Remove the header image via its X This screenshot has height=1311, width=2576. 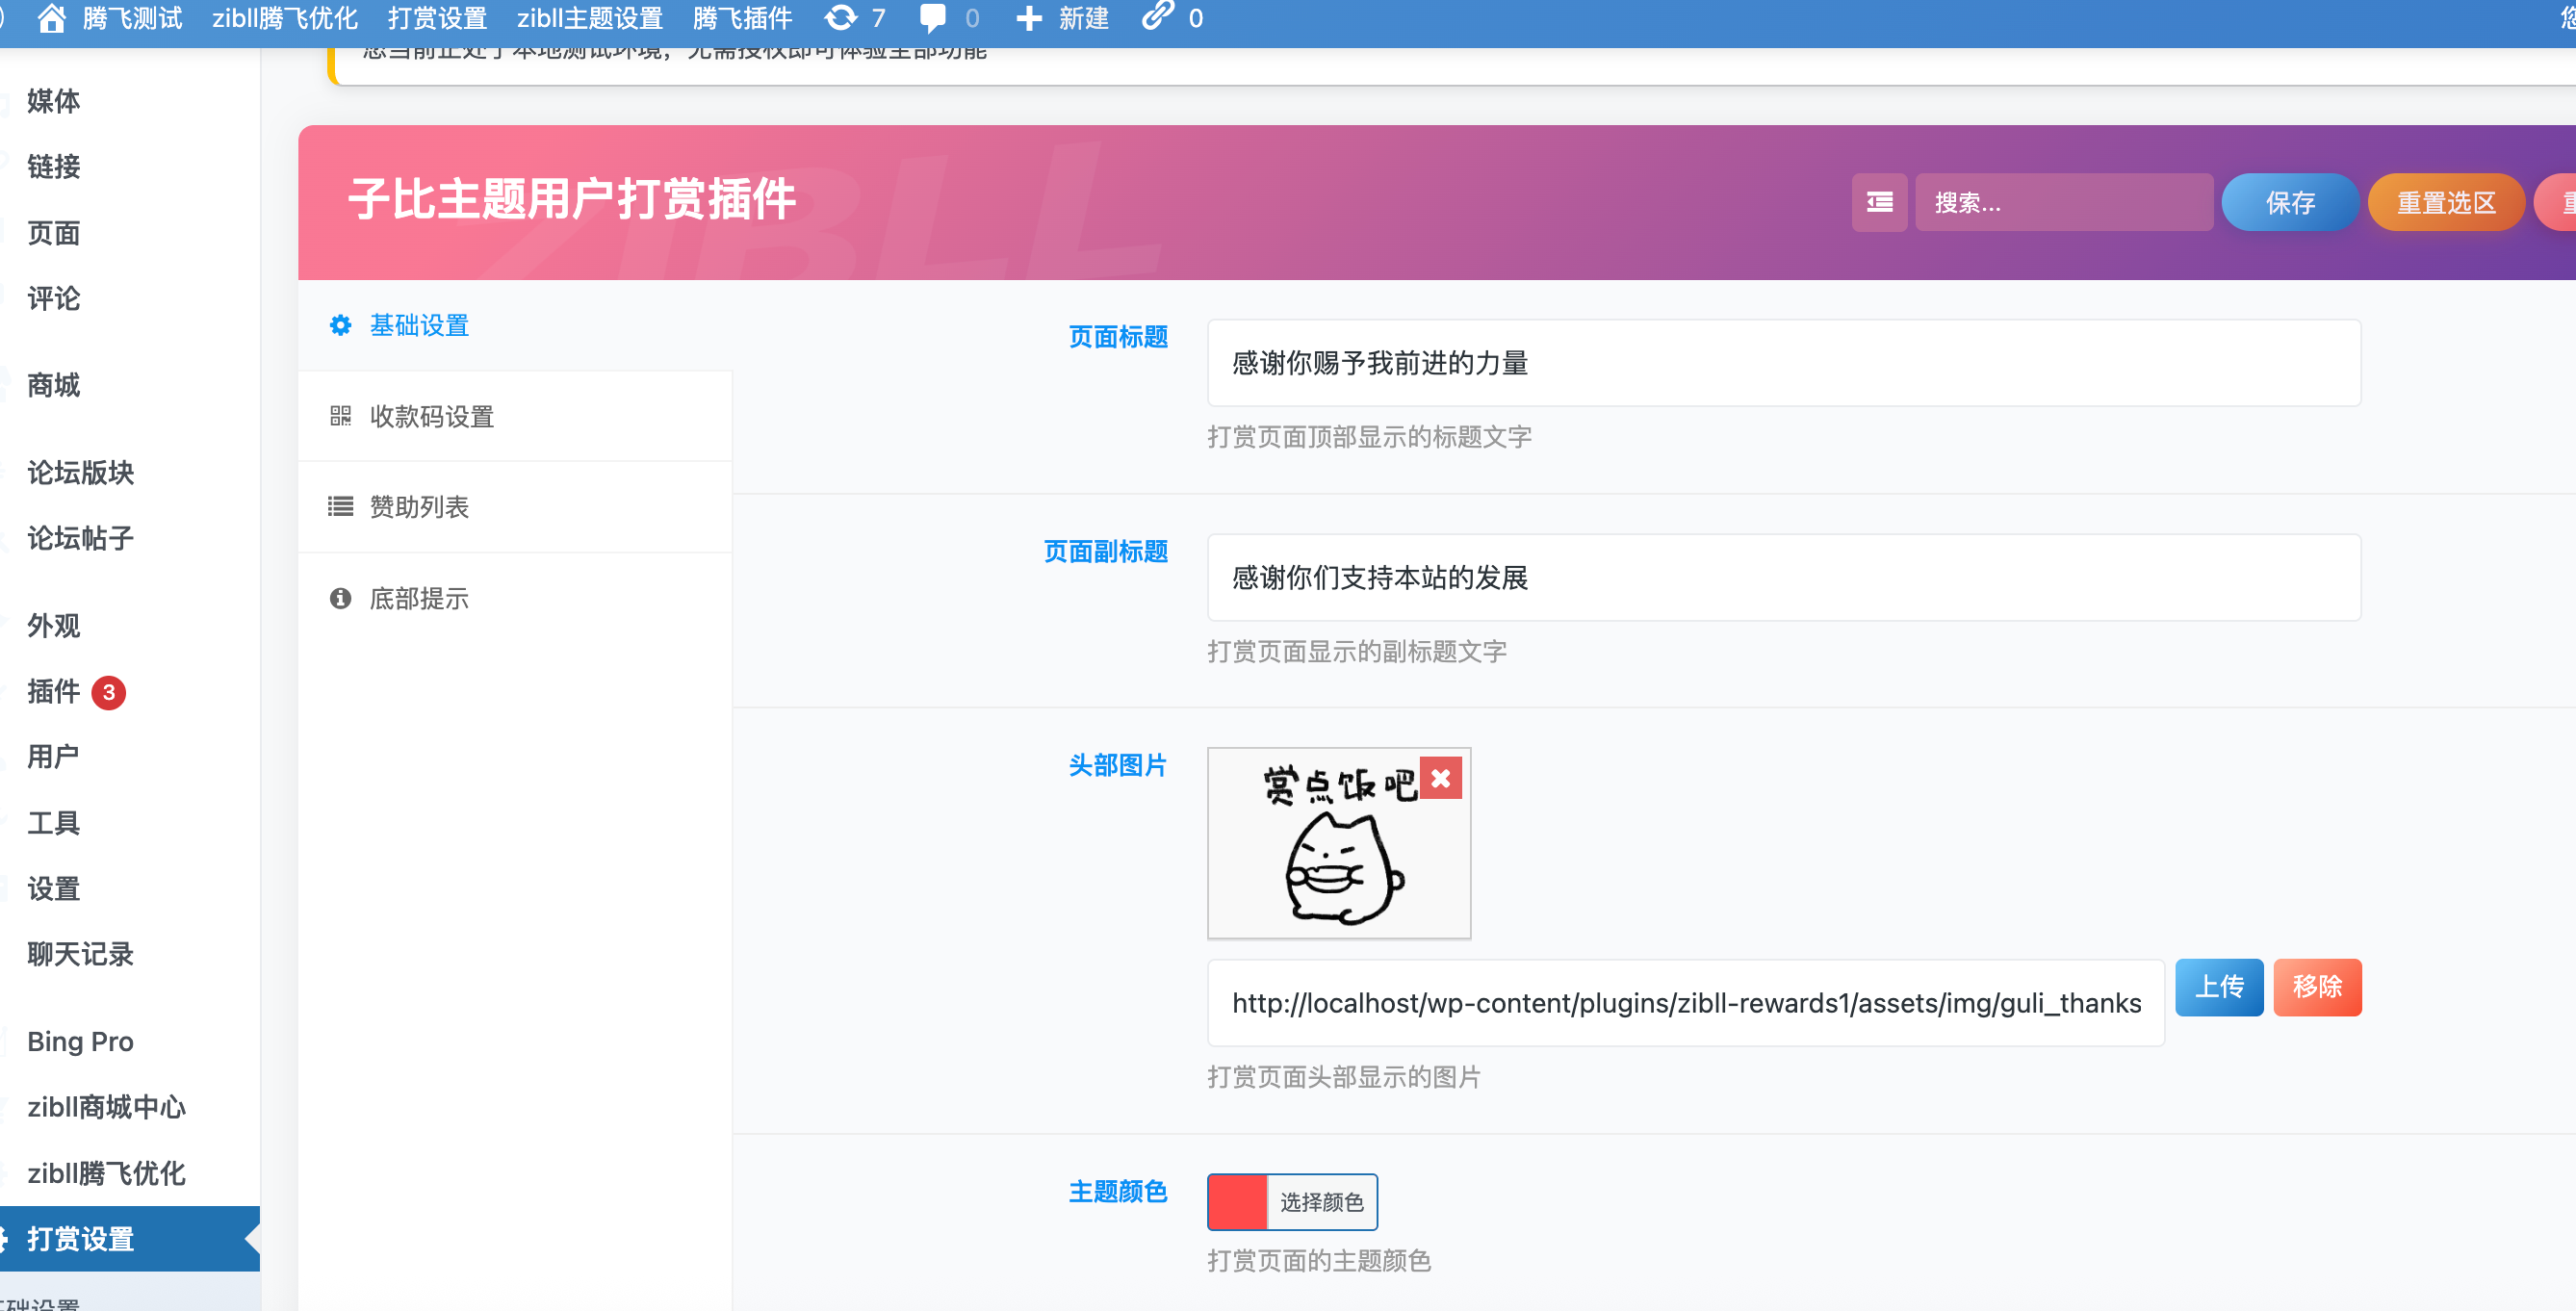coord(1441,778)
